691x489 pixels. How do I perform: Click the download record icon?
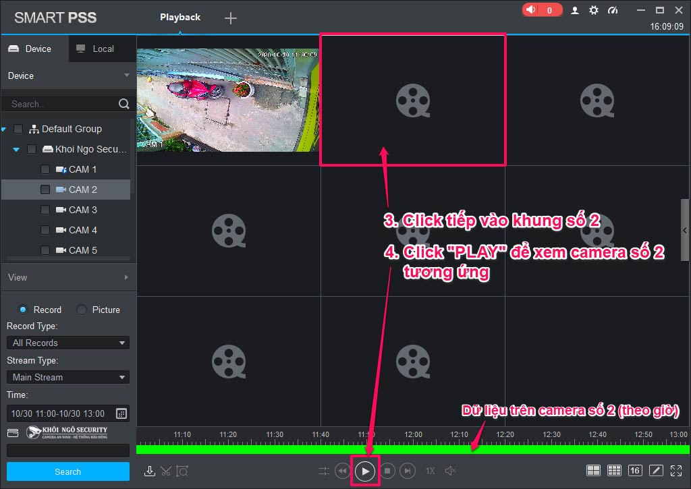point(149,471)
